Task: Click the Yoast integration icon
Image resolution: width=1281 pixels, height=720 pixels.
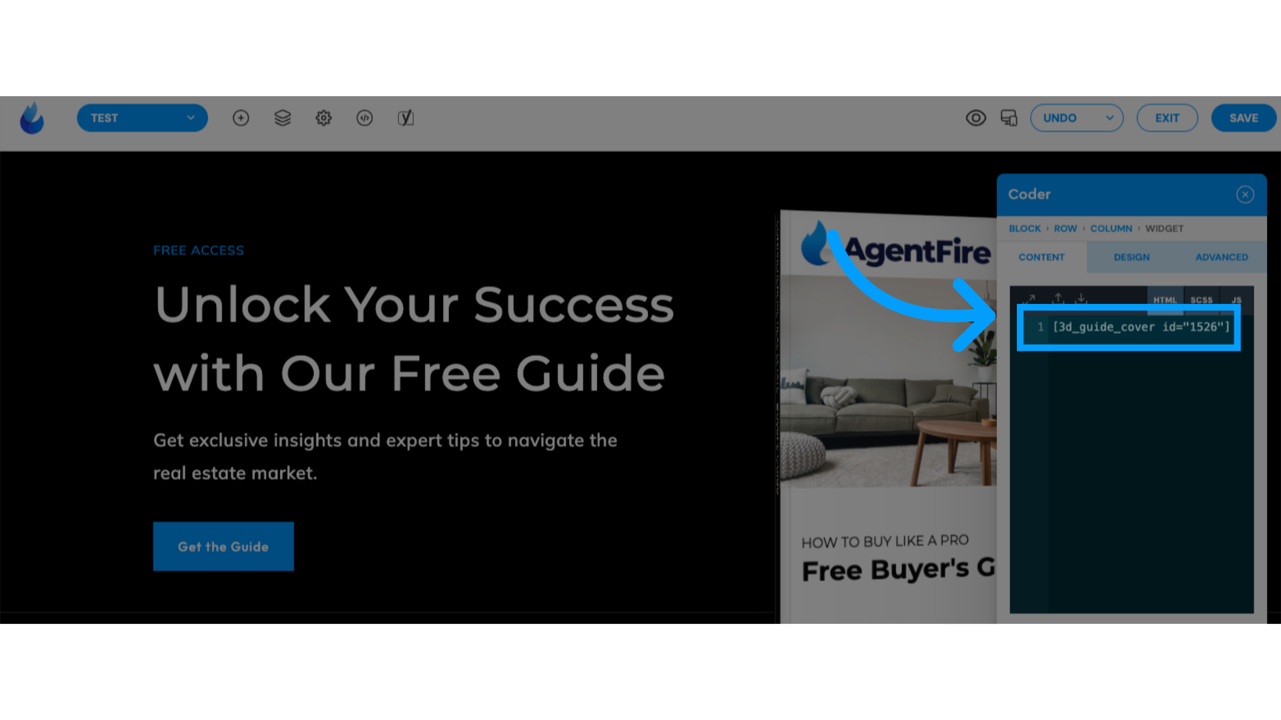Action: (406, 118)
